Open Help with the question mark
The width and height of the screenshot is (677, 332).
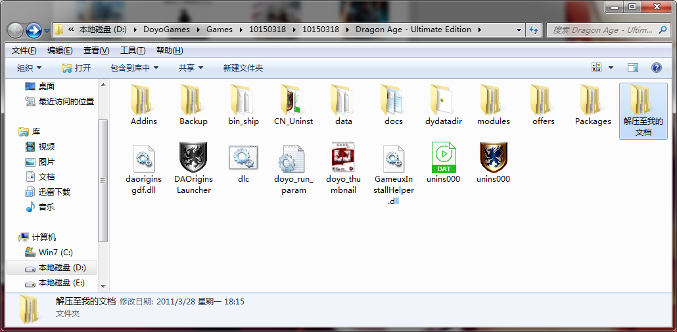pyautogui.click(x=656, y=68)
